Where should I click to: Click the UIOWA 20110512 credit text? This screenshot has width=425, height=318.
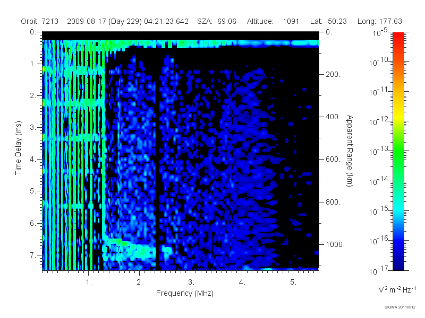[400, 307]
